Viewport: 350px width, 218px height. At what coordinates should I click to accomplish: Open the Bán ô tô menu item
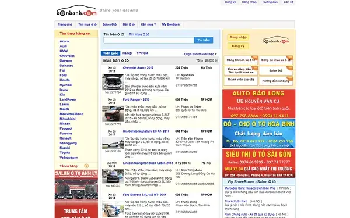click(128, 24)
